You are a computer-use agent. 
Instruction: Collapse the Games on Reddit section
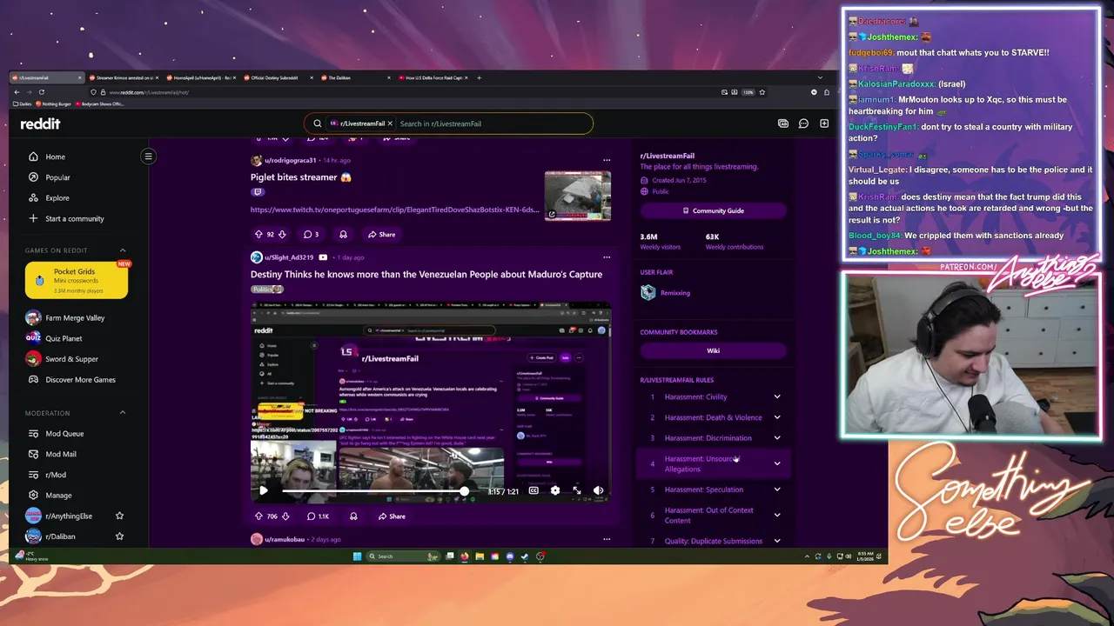tap(122, 250)
